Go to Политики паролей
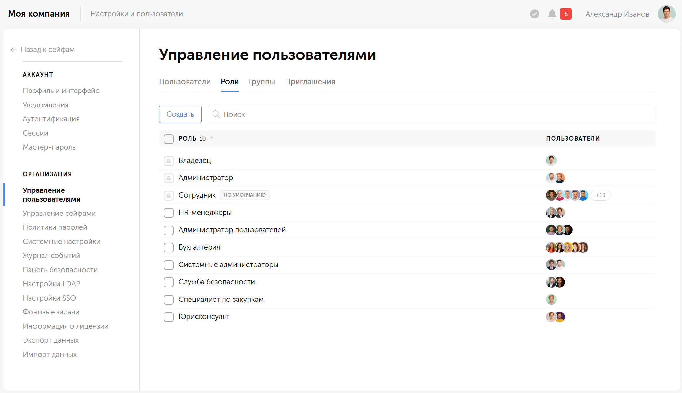682x393 pixels. point(55,227)
